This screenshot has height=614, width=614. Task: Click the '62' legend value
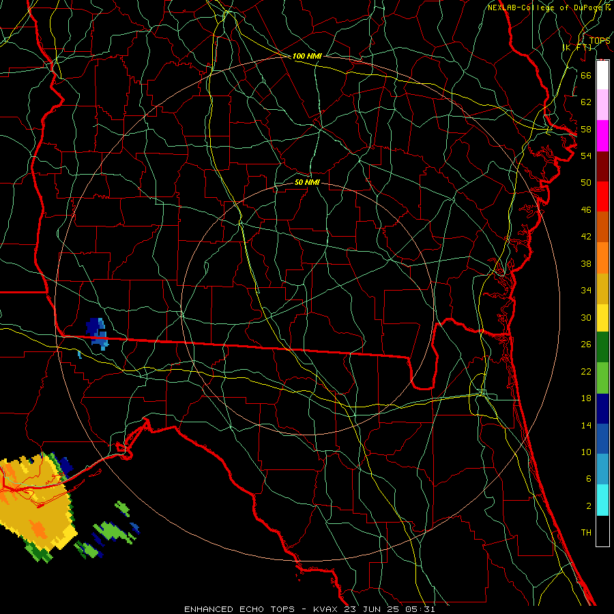point(586,102)
